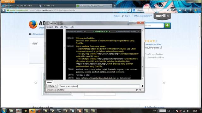Viewport: 202px width, 113px height.
Task: Click the add-ons search field
Action: [154, 25]
